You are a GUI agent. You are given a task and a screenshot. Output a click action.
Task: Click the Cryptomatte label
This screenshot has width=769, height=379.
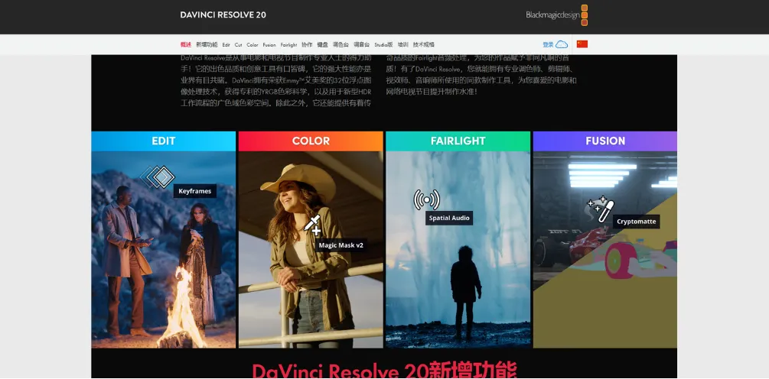[636, 222]
